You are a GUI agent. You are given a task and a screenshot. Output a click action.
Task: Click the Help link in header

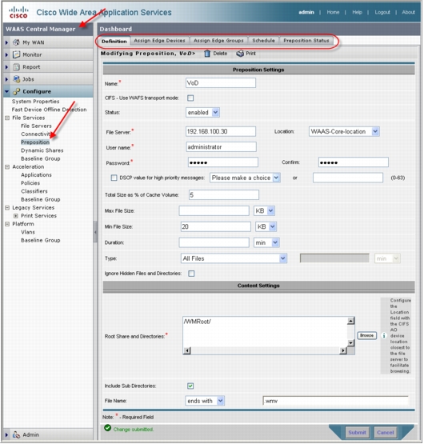357,12
